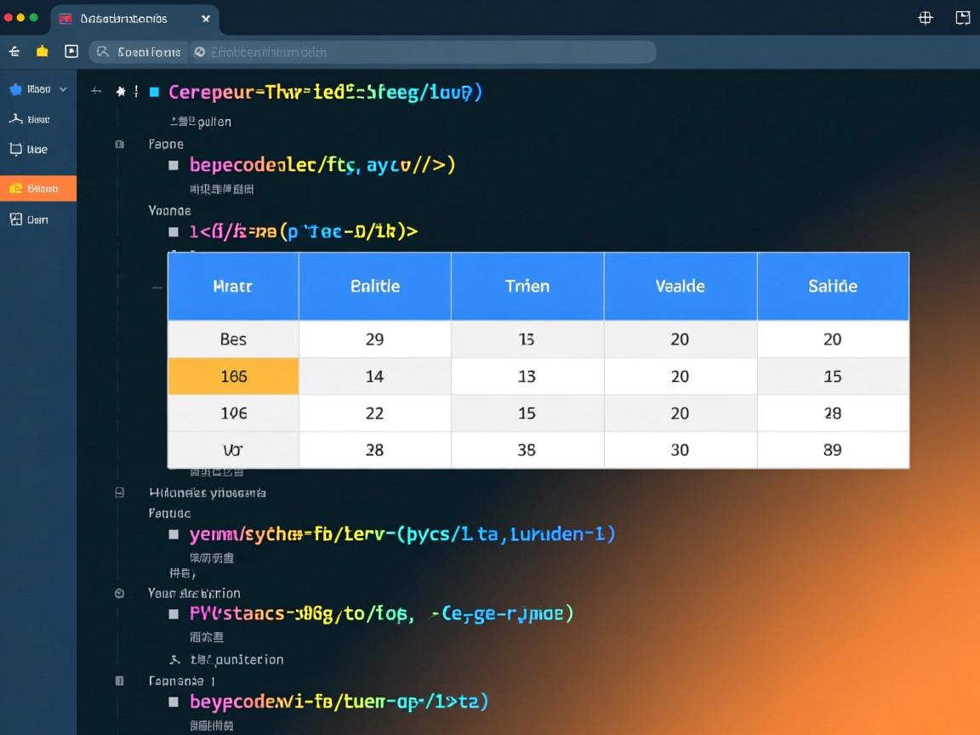Screen dimensions: 980x735
Task: Click the square panel icon beside the folder
Action: (x=71, y=52)
